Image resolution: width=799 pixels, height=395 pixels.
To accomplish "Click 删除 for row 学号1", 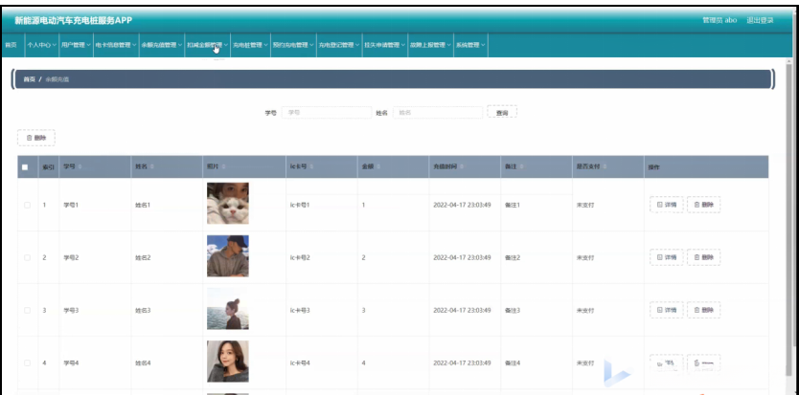I will [704, 205].
